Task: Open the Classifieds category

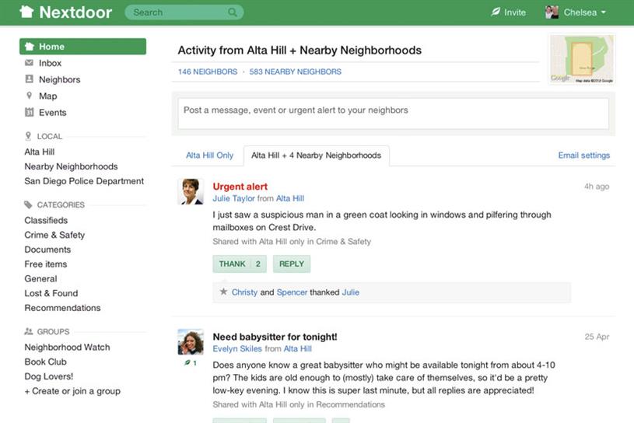Action: tap(46, 220)
